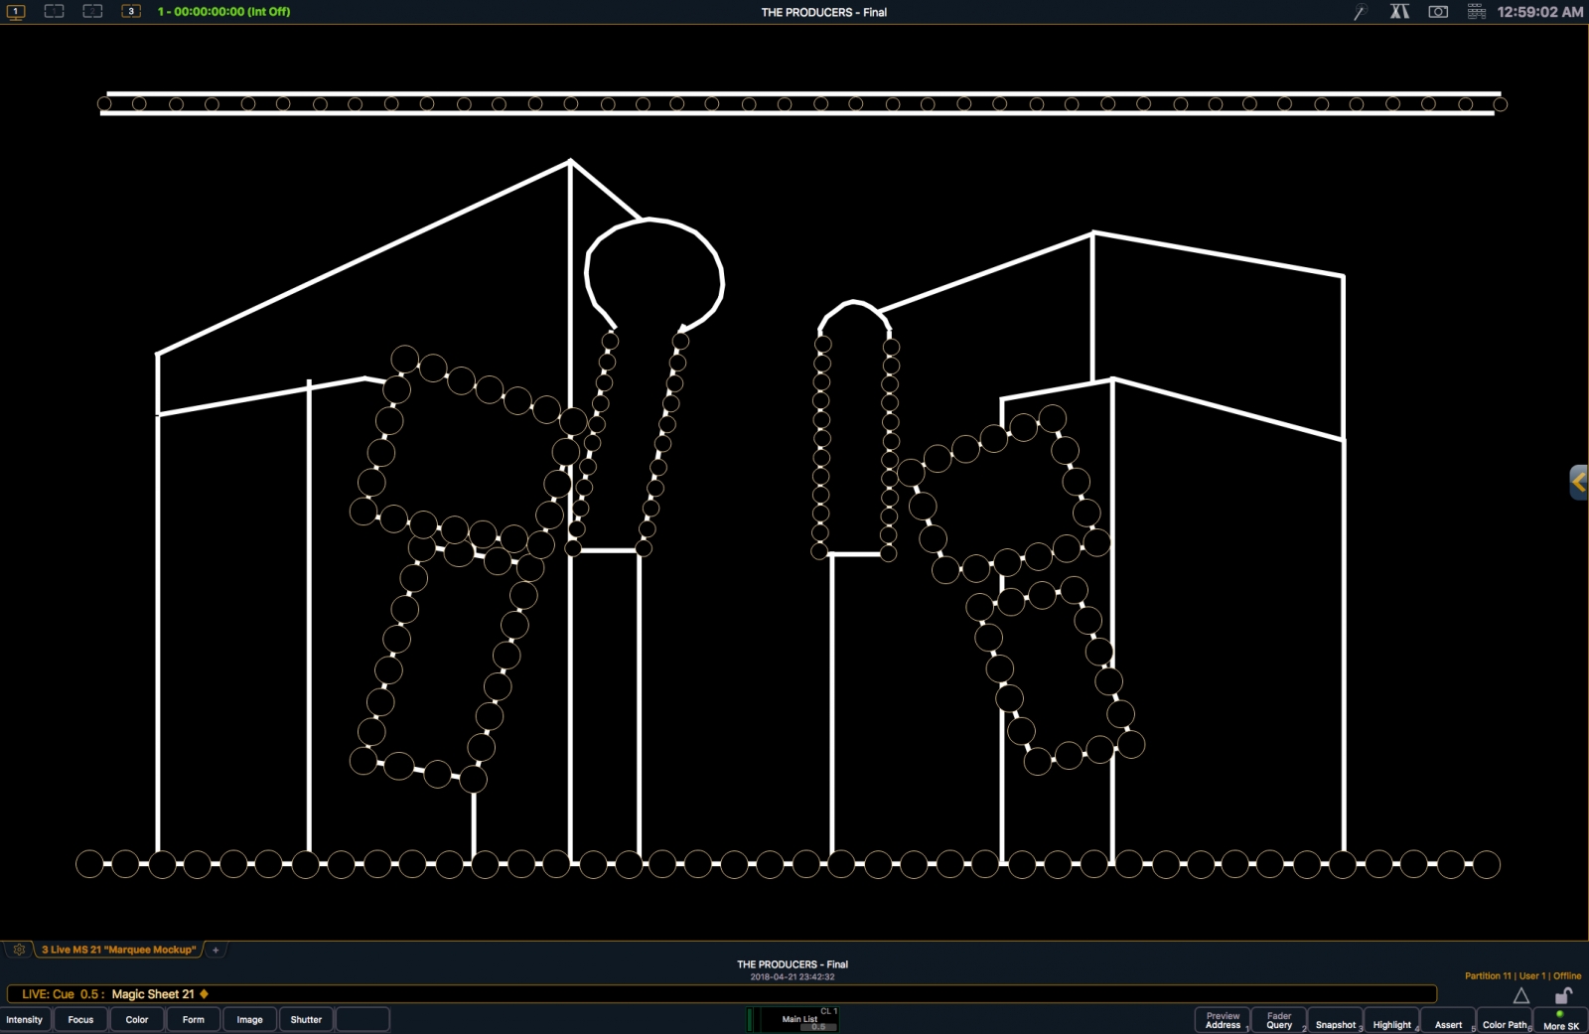Open the Focus parameter category
Screen dimensions: 1589x1034
pos(80,1020)
